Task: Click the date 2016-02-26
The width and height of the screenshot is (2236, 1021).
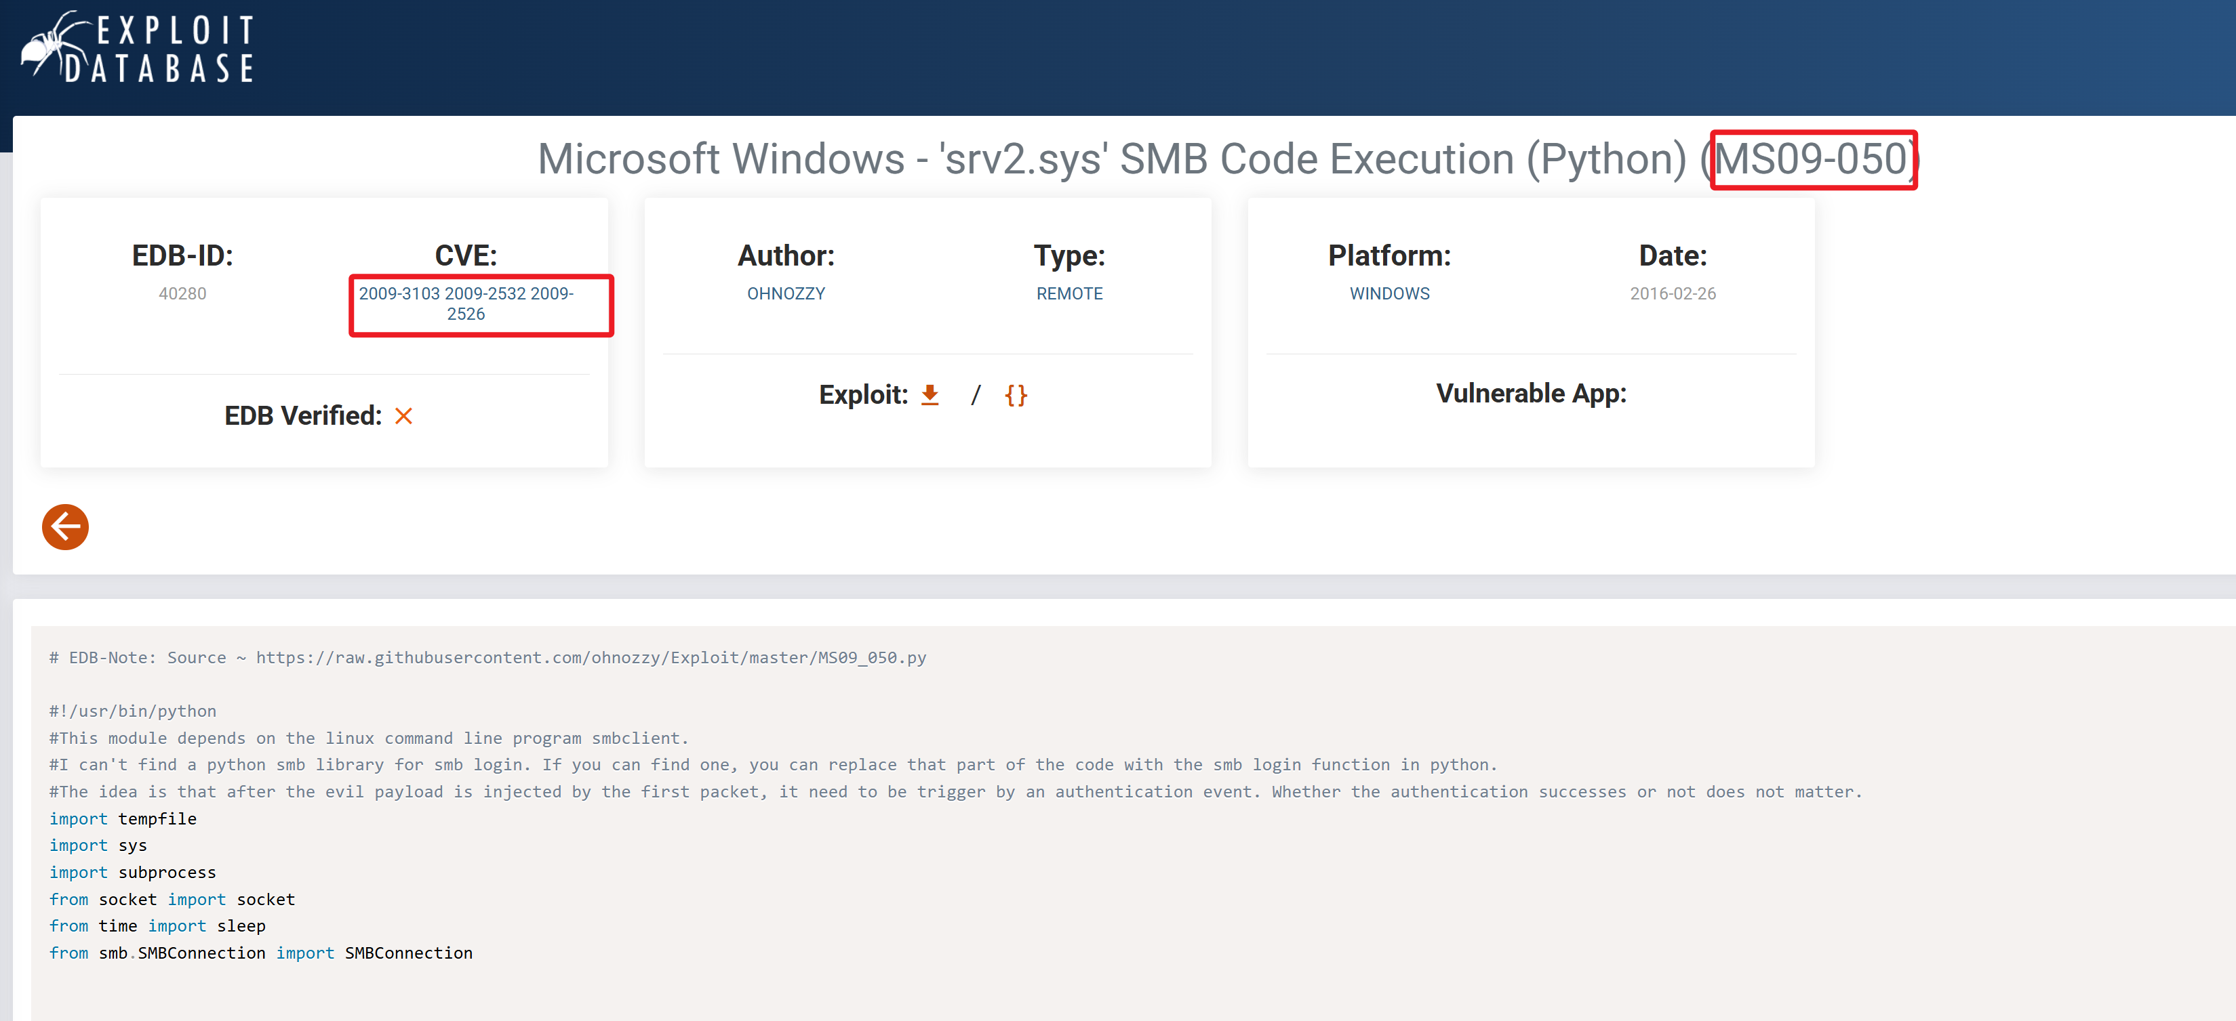Action: (x=1672, y=293)
